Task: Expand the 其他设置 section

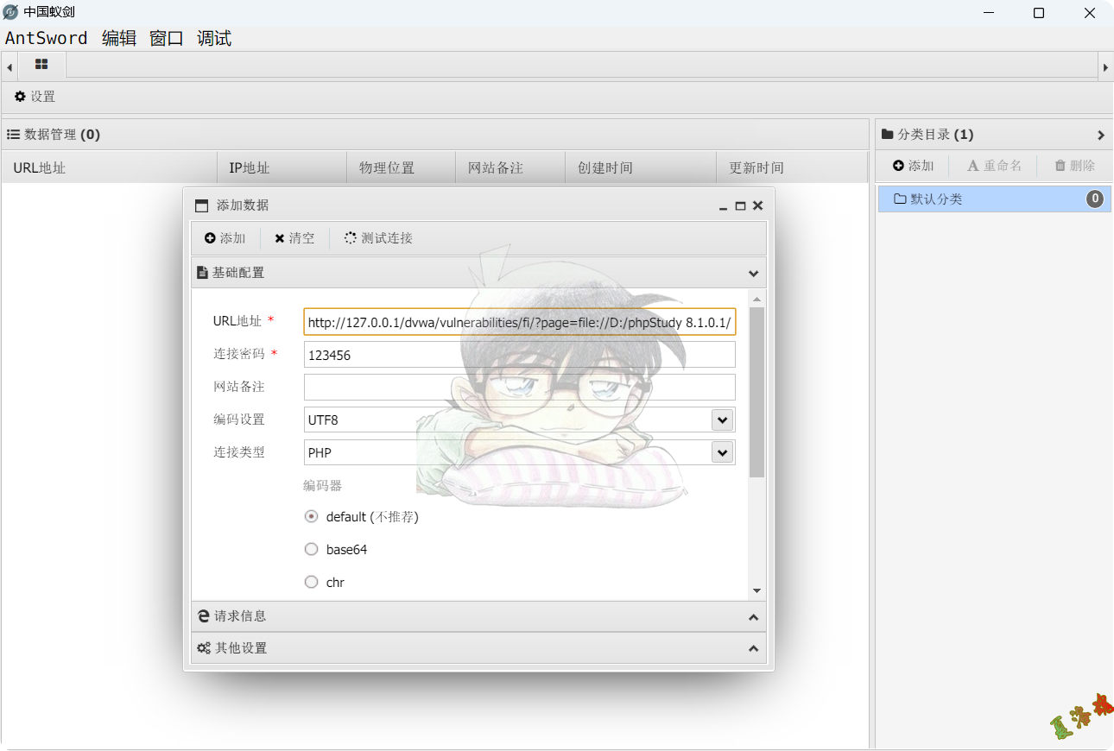Action: click(x=753, y=648)
